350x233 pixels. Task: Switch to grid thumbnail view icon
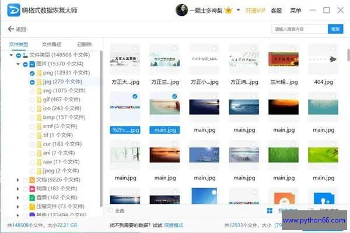coord(269,211)
